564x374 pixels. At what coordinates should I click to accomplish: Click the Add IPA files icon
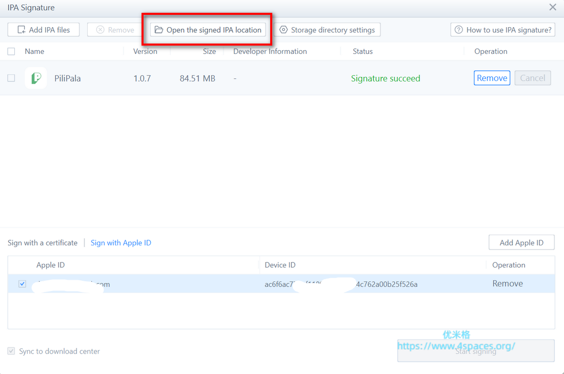(22, 30)
